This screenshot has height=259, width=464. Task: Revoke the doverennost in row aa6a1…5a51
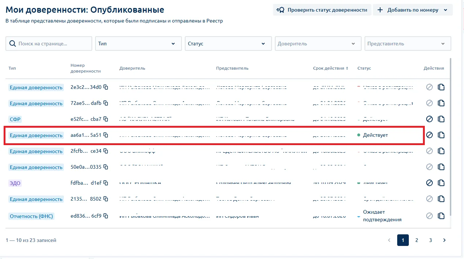click(x=430, y=135)
